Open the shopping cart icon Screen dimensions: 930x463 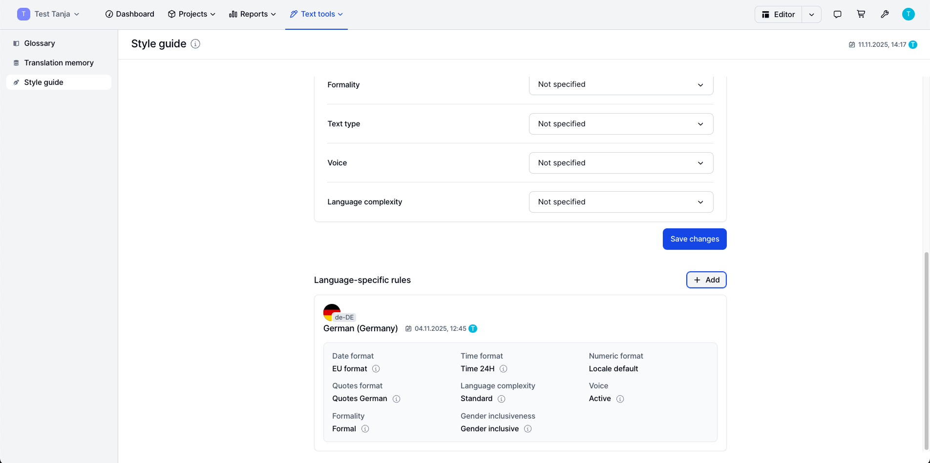(861, 14)
